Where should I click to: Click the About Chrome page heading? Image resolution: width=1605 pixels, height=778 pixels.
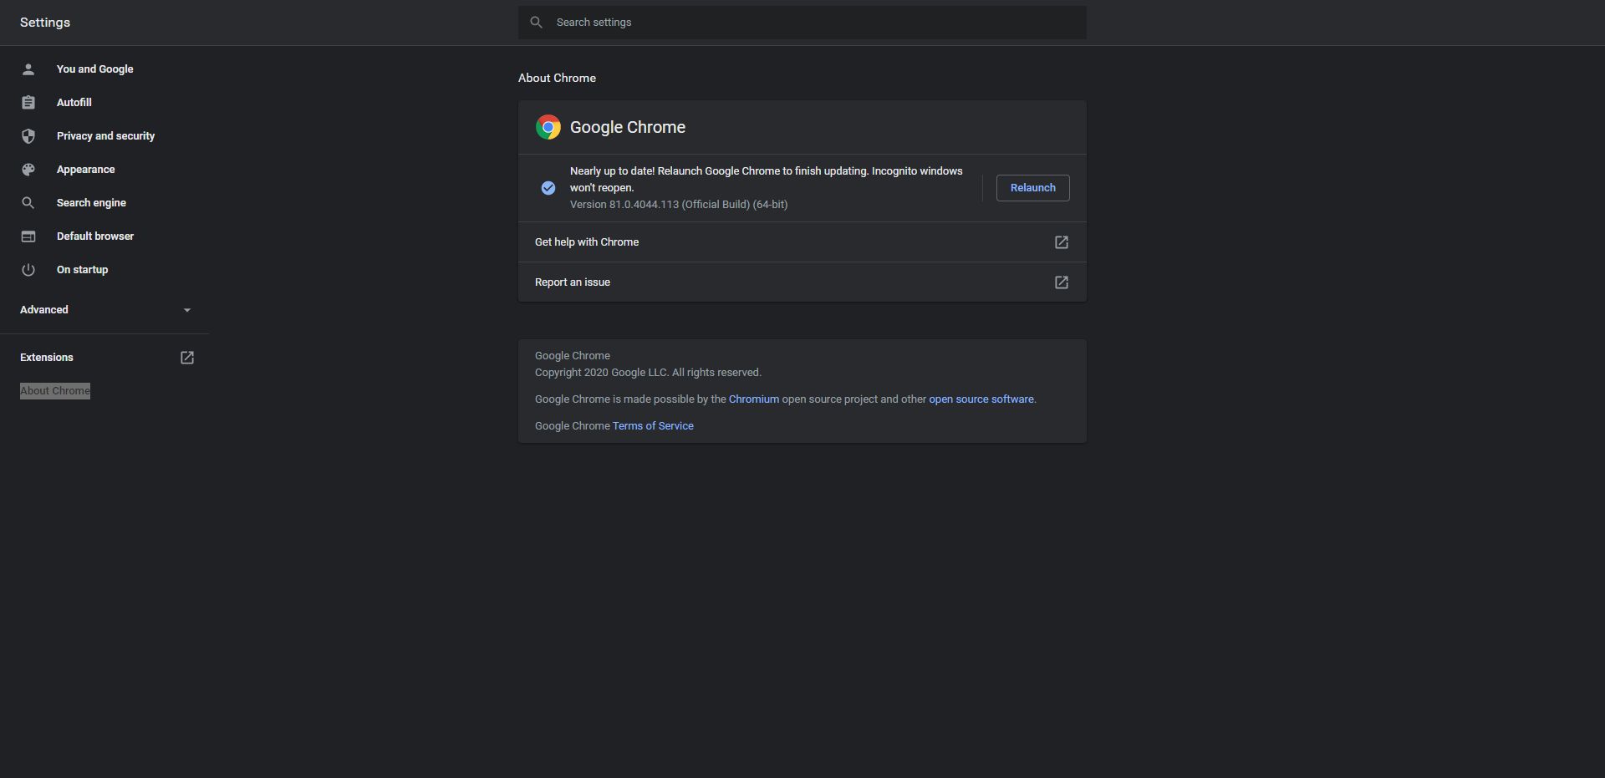(557, 78)
